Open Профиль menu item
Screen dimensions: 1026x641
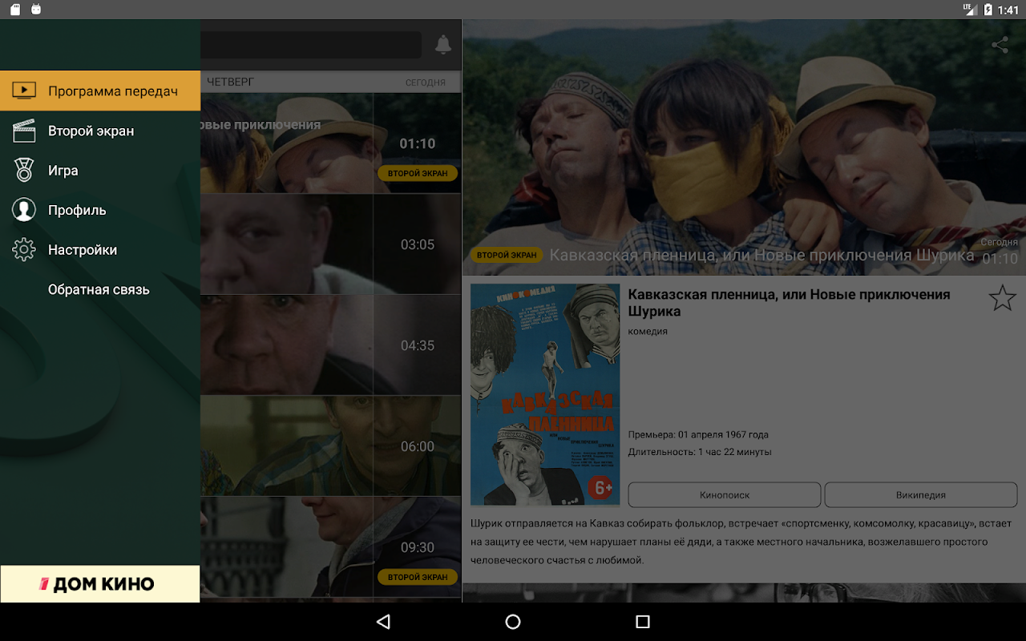coord(100,210)
